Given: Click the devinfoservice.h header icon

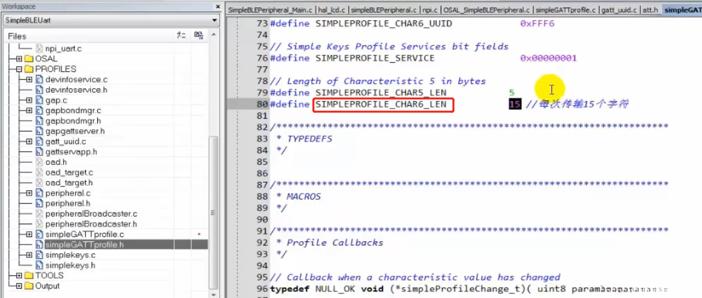Looking at the screenshot, I should coord(39,90).
